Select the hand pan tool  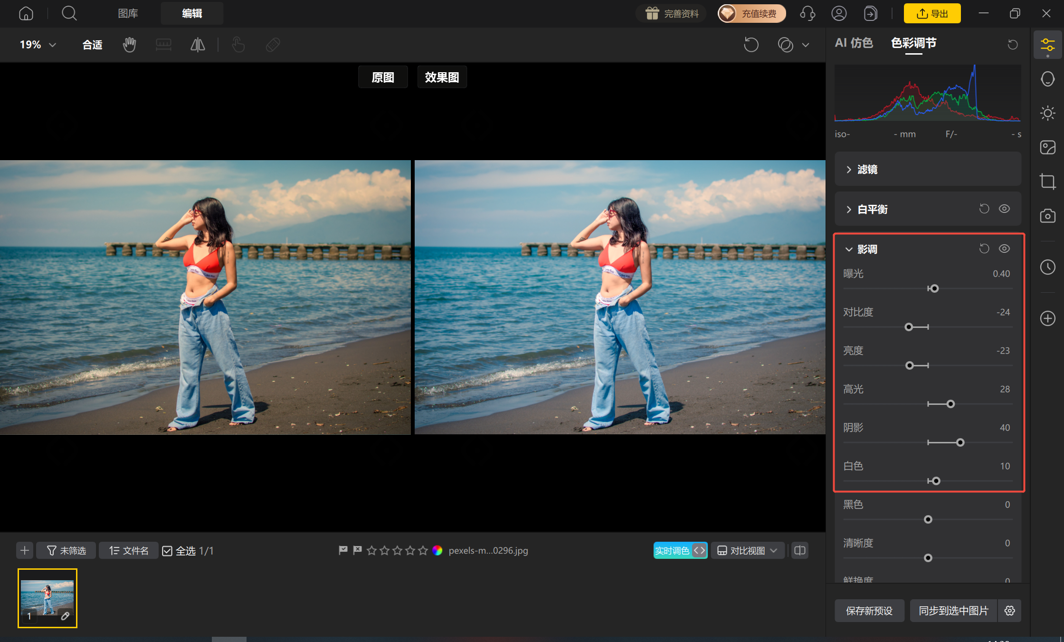129,45
